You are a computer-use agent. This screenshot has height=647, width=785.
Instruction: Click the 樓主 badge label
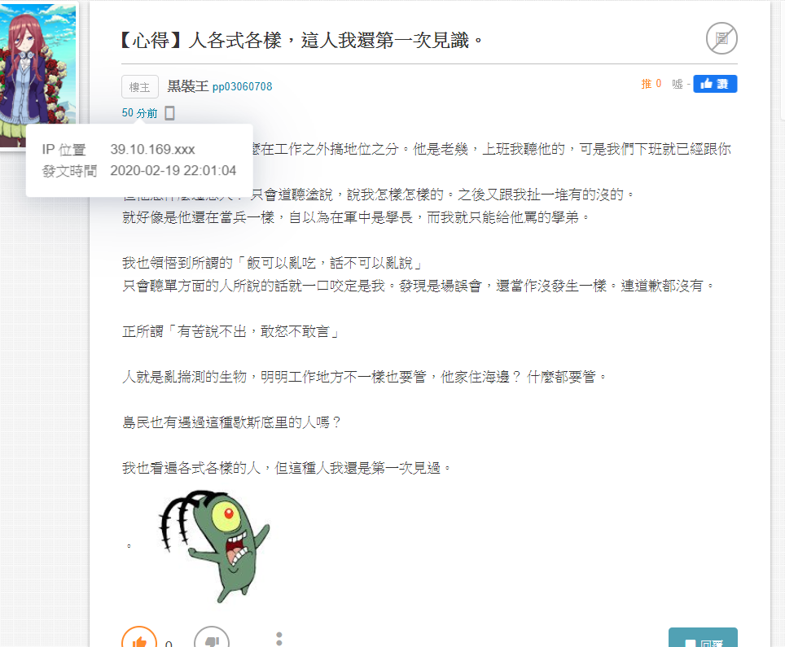pos(140,87)
